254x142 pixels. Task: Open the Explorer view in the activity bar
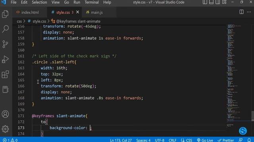point(5,14)
